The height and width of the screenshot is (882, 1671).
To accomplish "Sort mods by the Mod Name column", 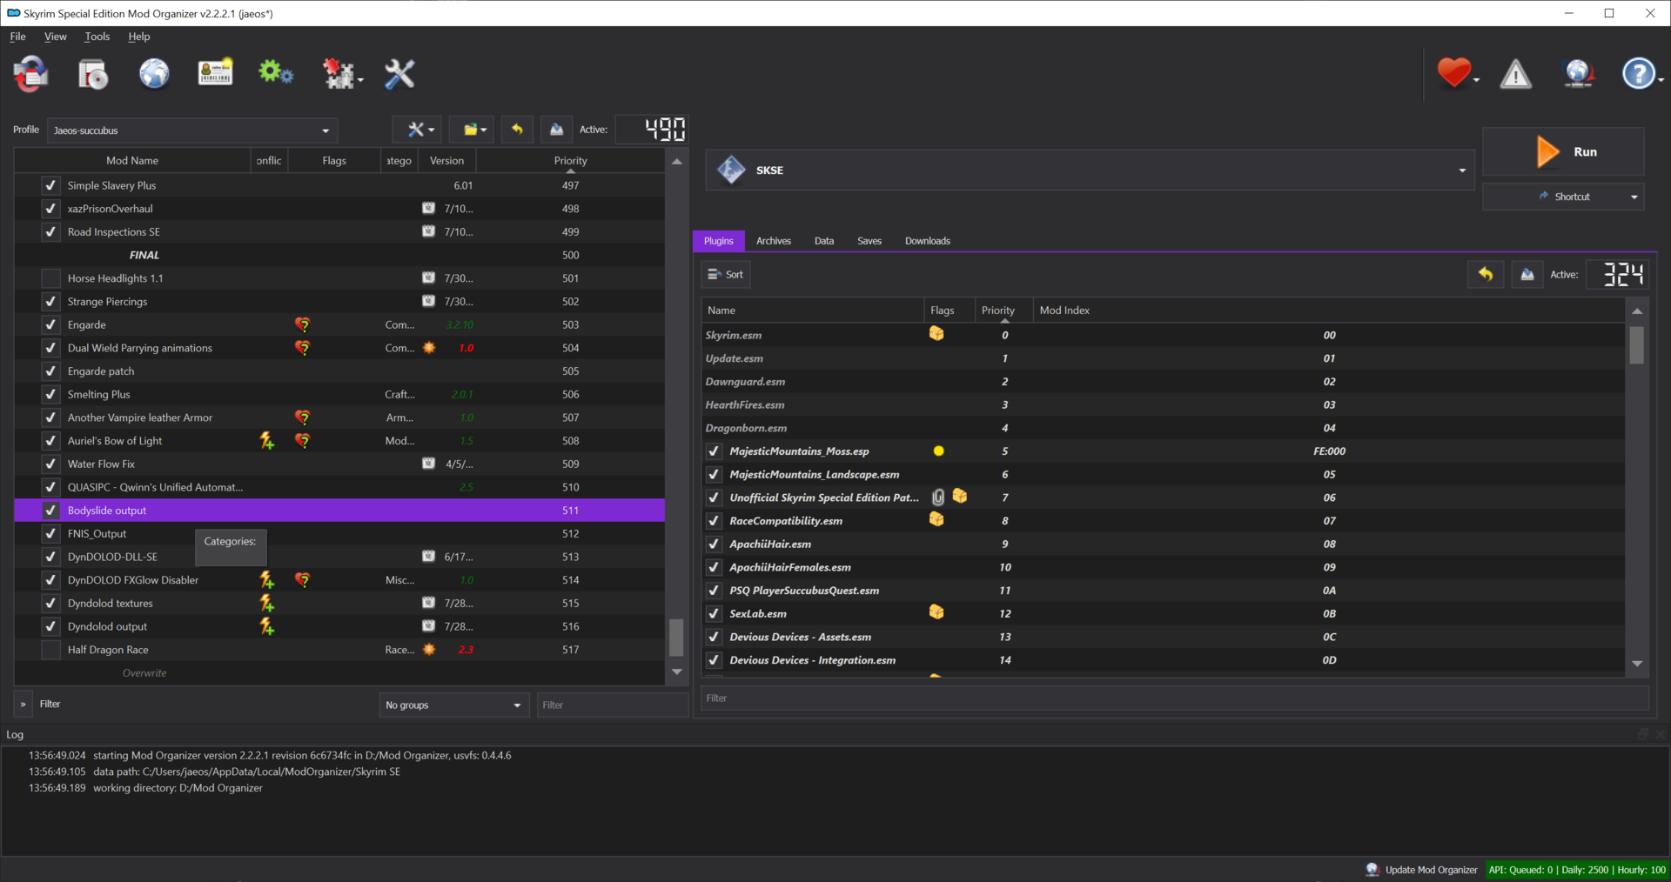I will [x=132, y=161].
